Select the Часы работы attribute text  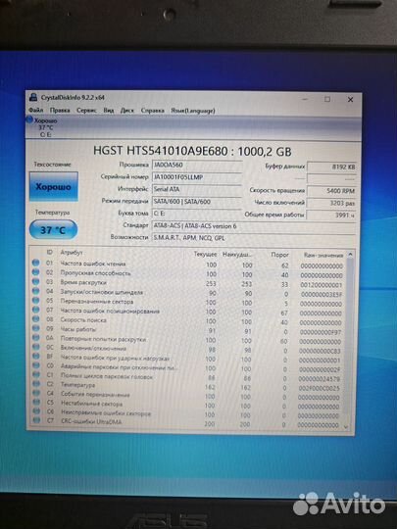78,329
